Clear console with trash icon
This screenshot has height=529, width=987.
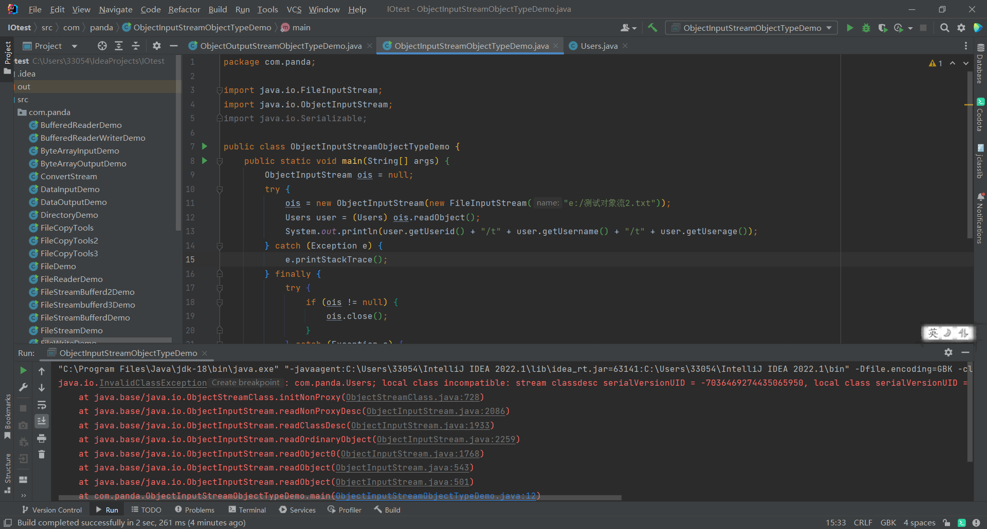[42, 454]
